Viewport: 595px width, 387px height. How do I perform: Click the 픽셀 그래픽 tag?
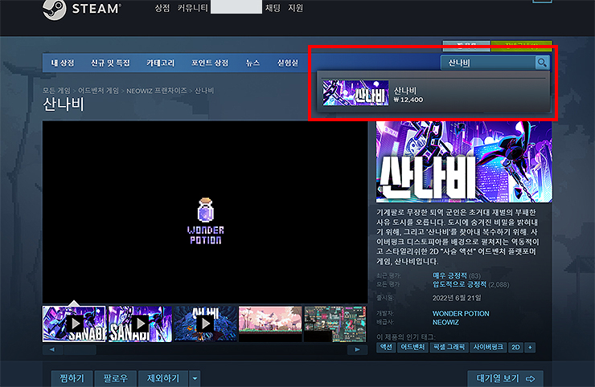pyautogui.click(x=449, y=347)
